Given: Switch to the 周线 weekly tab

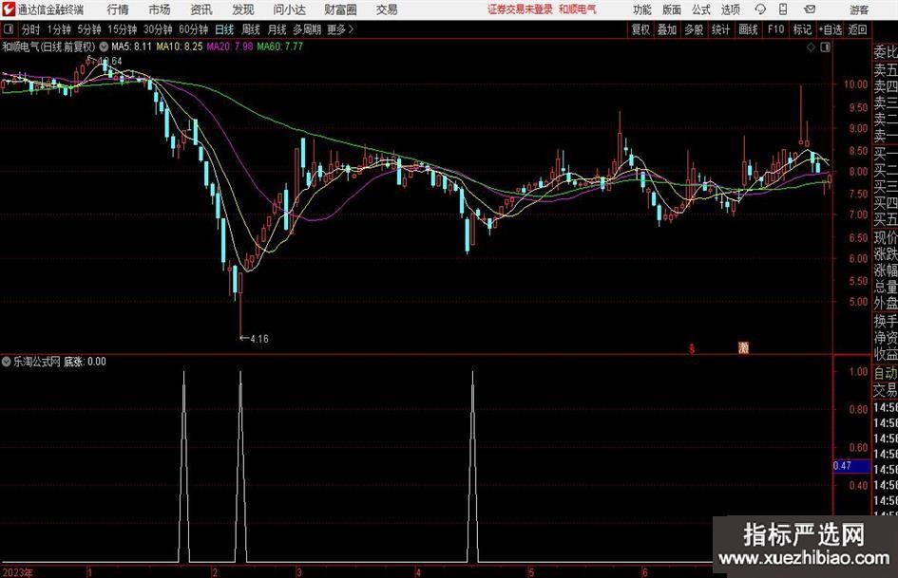Looking at the screenshot, I should [251, 29].
